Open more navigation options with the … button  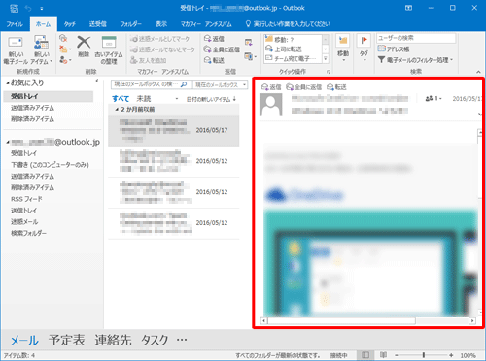coord(182,340)
